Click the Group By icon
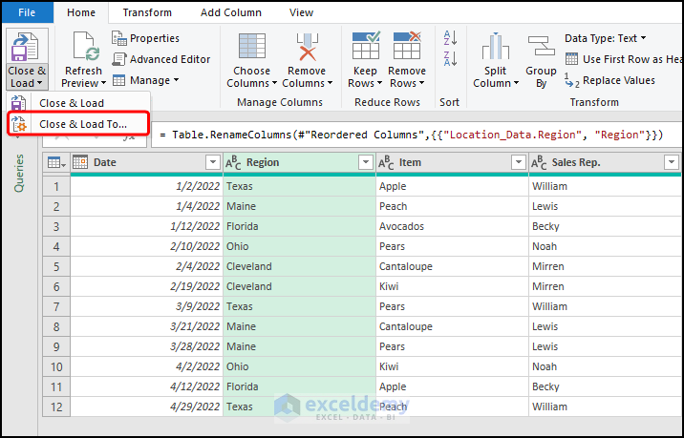This screenshot has width=684, height=438. click(x=541, y=46)
